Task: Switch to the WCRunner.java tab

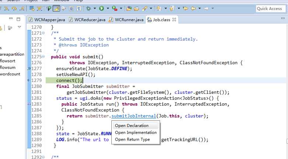Action: [x=126, y=20]
